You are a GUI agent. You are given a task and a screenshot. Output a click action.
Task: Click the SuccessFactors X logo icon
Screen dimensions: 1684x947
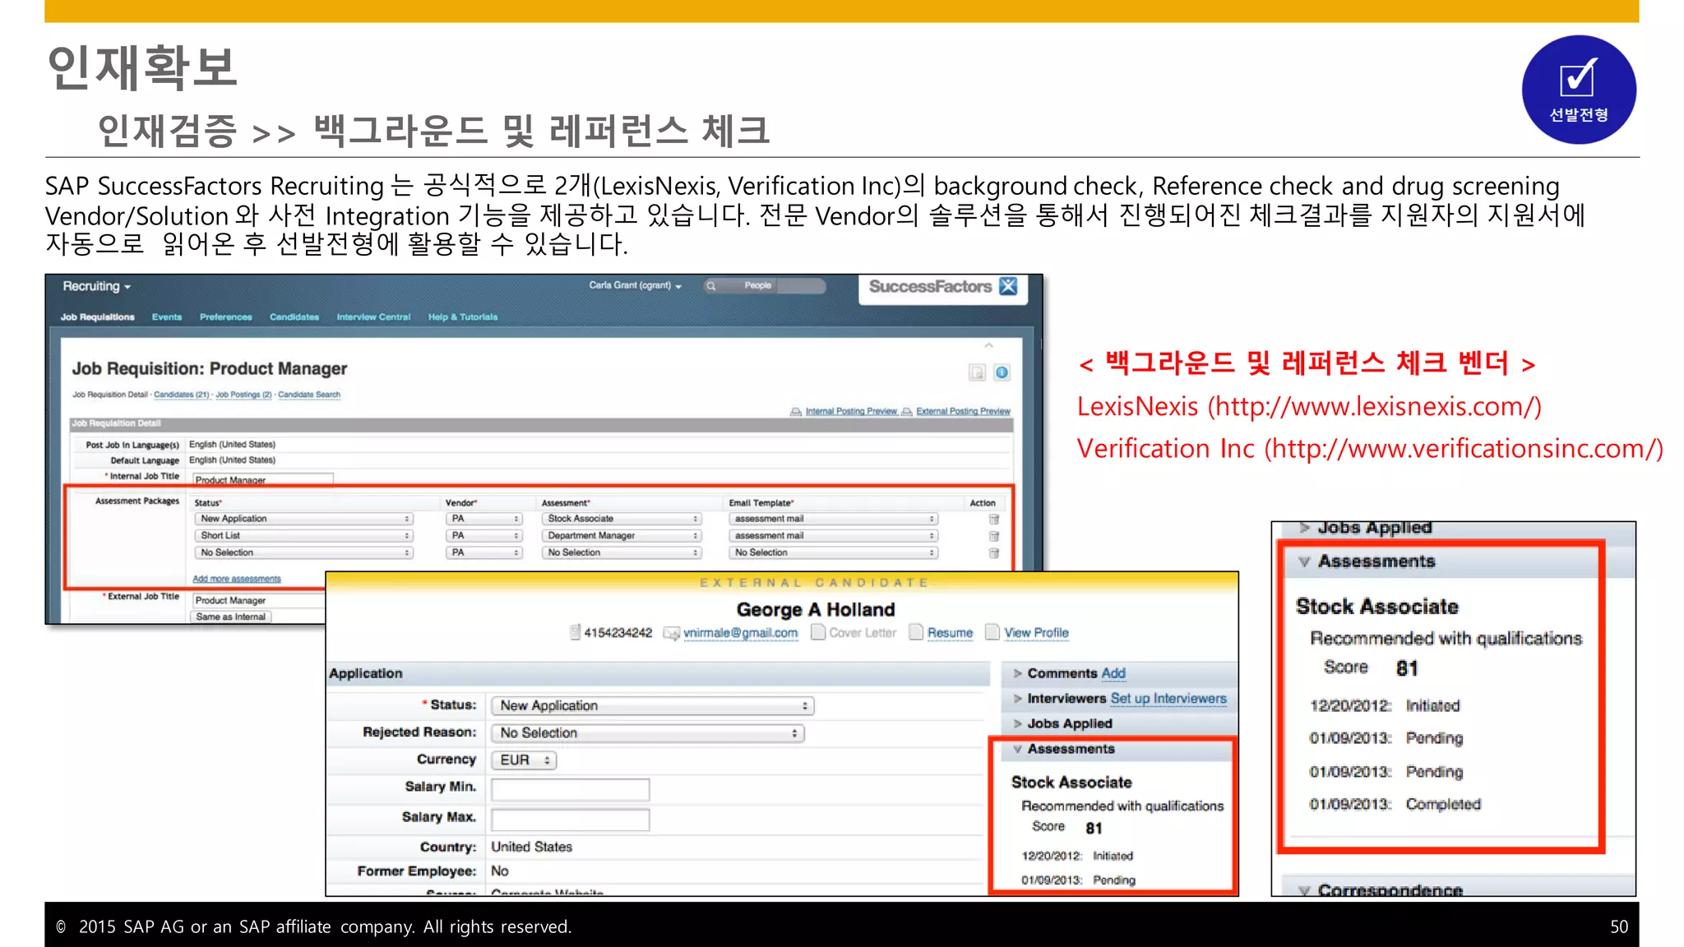tap(1008, 286)
